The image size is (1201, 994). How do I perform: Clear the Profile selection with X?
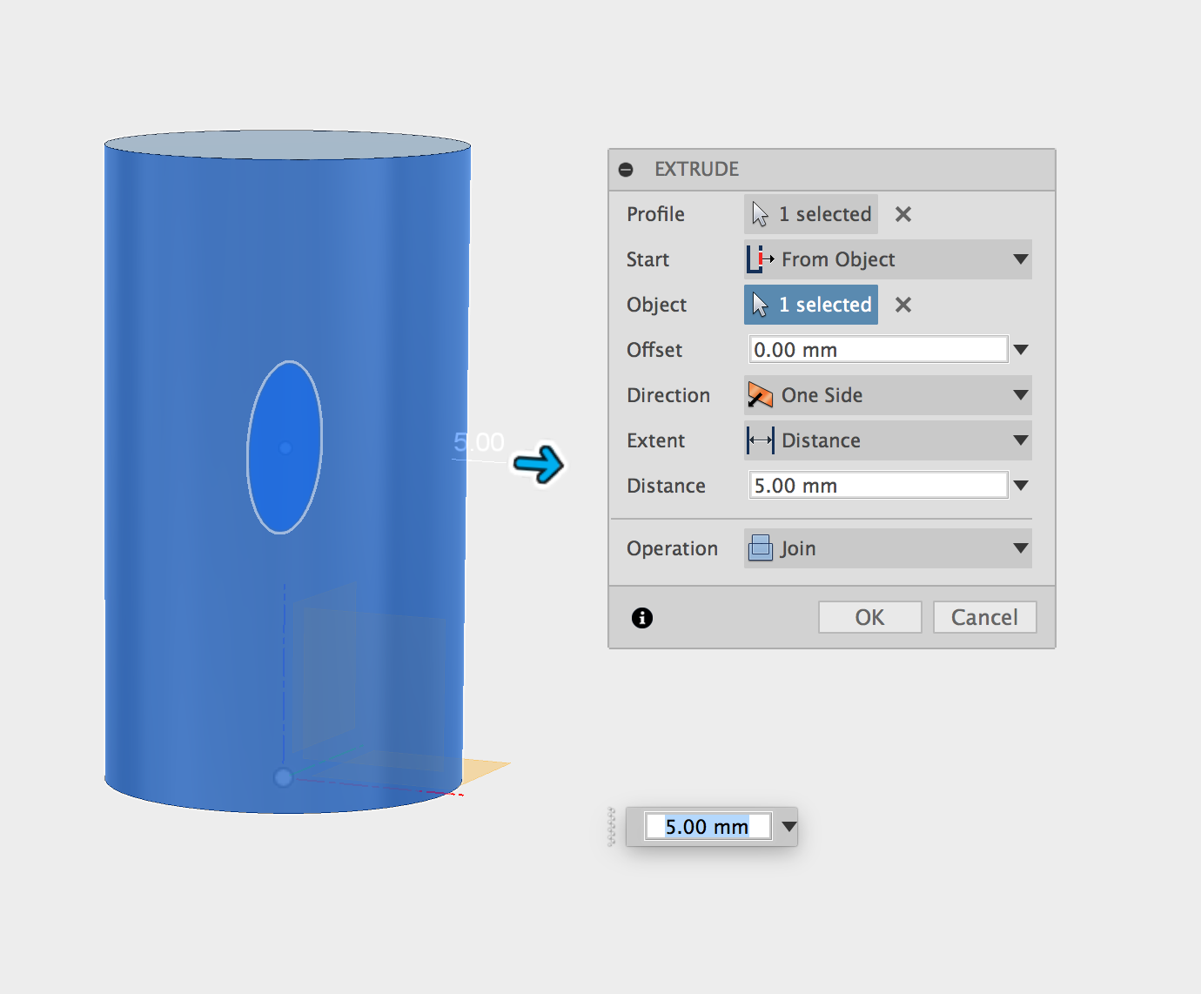[903, 214]
